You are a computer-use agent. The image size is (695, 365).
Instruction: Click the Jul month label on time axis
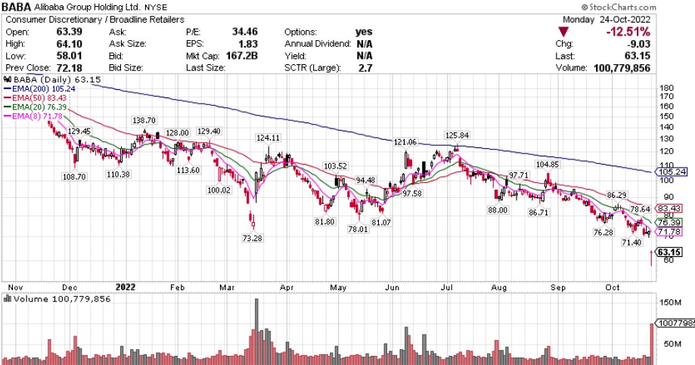pos(447,287)
